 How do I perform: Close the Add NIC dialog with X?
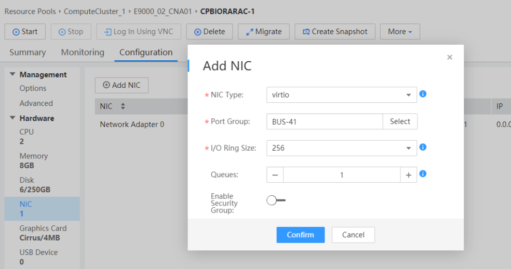pos(450,58)
